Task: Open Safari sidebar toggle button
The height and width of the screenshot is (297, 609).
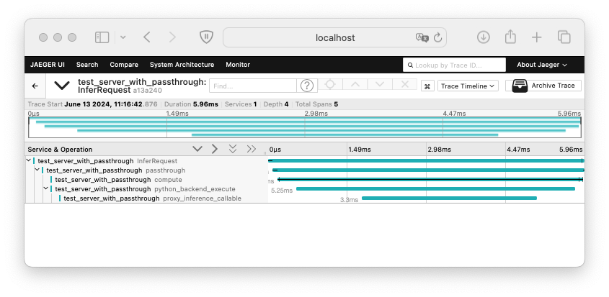Action: [102, 37]
